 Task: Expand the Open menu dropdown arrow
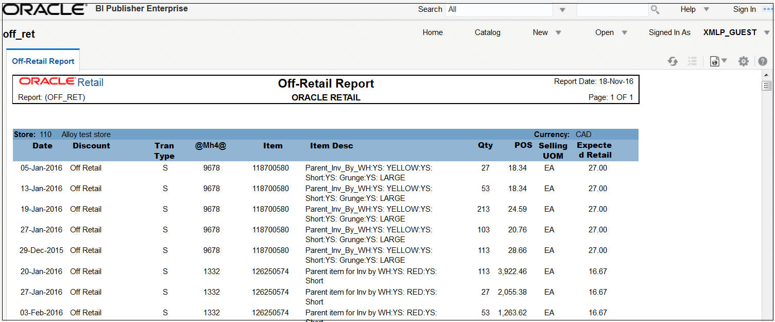[x=625, y=32]
